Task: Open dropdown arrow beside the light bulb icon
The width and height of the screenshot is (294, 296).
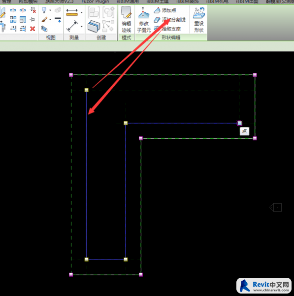Action: click(50, 10)
